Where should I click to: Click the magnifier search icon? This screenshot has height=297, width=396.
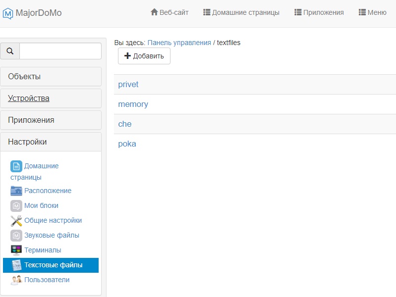[x=10, y=51]
